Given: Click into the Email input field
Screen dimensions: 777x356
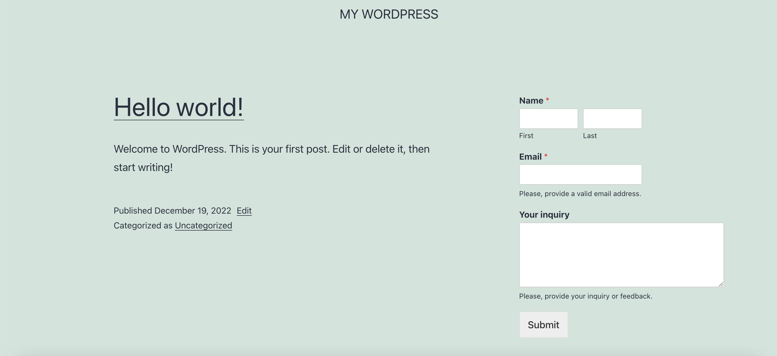Looking at the screenshot, I should pos(580,174).
